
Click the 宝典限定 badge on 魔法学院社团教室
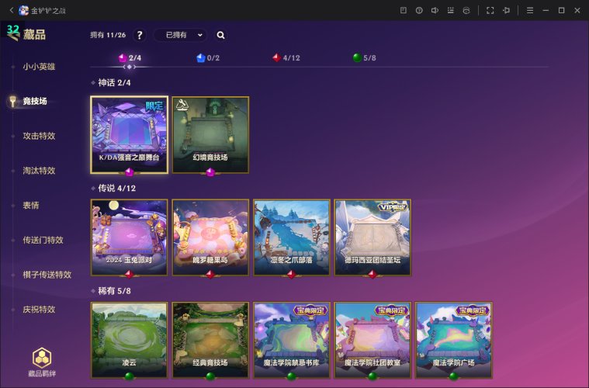pyautogui.click(x=392, y=310)
